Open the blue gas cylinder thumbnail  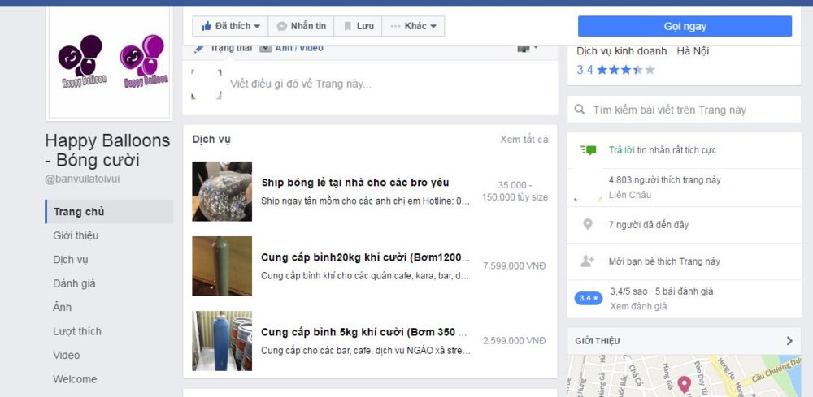pos(222,341)
